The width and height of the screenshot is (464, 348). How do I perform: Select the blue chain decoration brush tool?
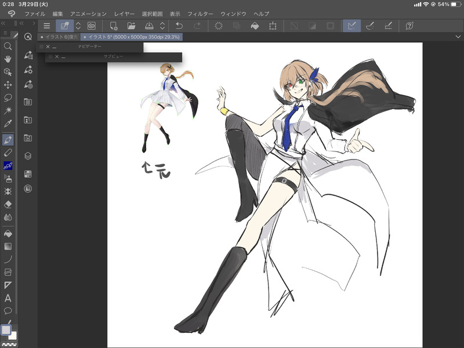pyautogui.click(x=8, y=165)
